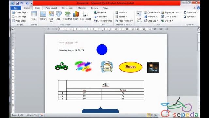Viewport: 209px width, 118px height.
Task: Insert a Picture from file
Action: (x=43, y=16)
